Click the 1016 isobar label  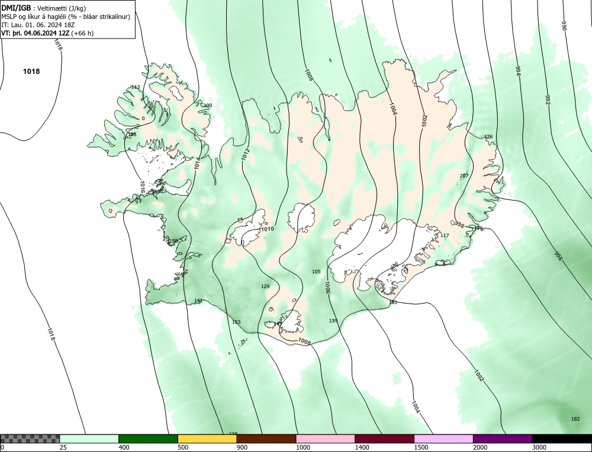tap(142, 187)
